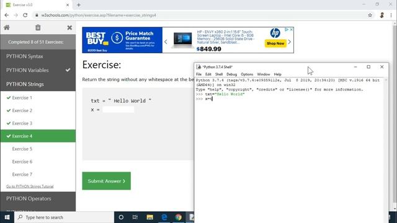Collapse the PYTHON Strings section

(38, 84)
